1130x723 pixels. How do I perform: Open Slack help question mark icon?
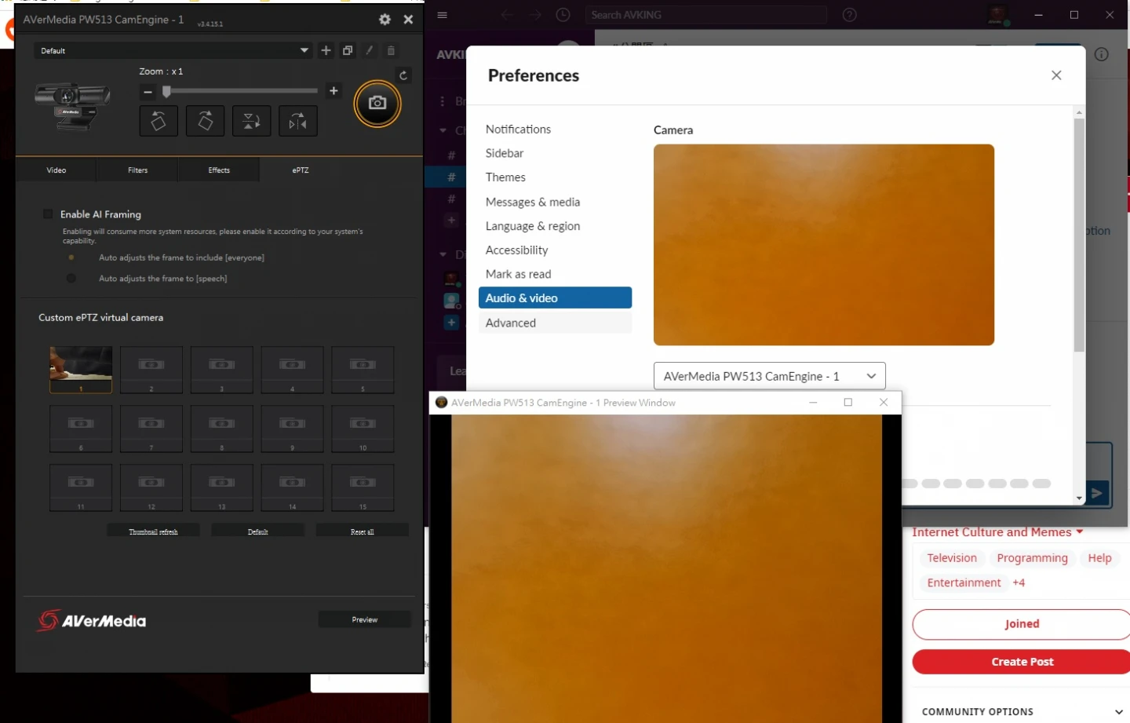click(849, 15)
